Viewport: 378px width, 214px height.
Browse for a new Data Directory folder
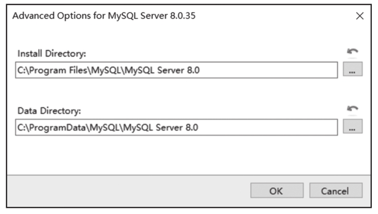[x=353, y=126]
